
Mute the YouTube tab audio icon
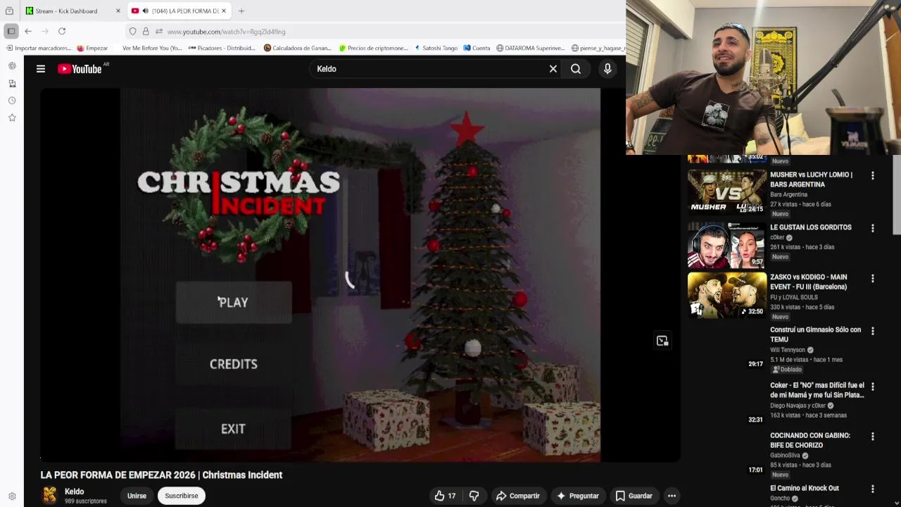(x=145, y=11)
